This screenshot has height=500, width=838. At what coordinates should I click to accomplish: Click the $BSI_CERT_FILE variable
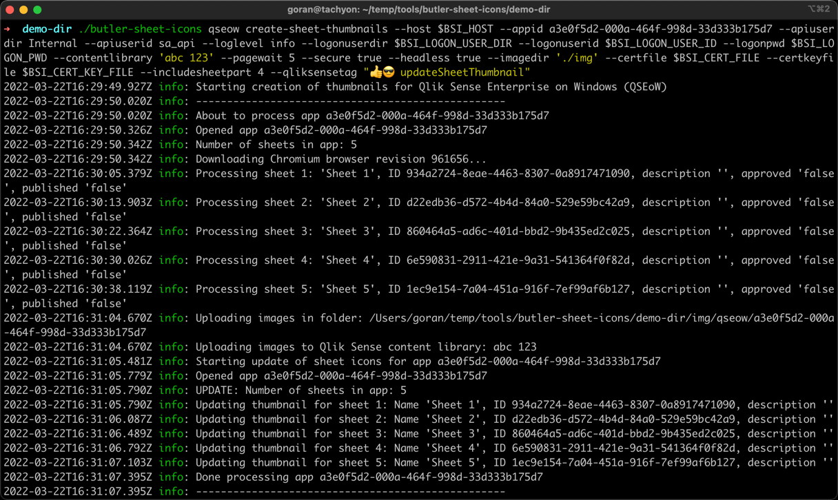point(716,58)
